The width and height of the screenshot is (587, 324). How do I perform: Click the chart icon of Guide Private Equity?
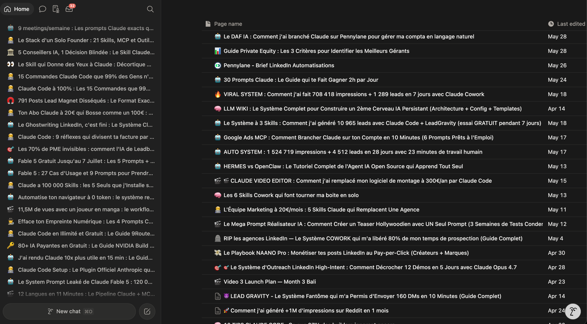pos(217,51)
